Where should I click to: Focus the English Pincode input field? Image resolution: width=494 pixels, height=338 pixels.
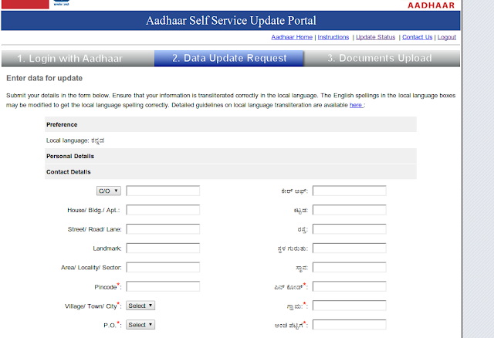click(x=163, y=286)
